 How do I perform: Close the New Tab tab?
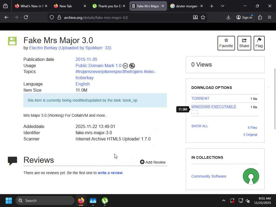(x=85, y=6)
